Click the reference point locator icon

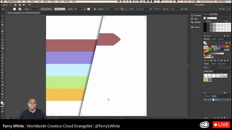(x=122, y=9)
